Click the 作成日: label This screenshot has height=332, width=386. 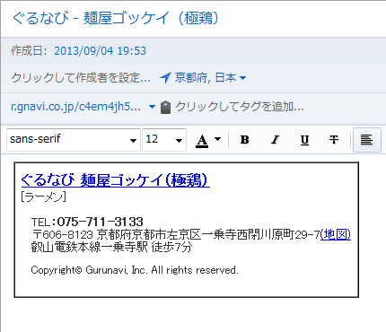[29, 51]
